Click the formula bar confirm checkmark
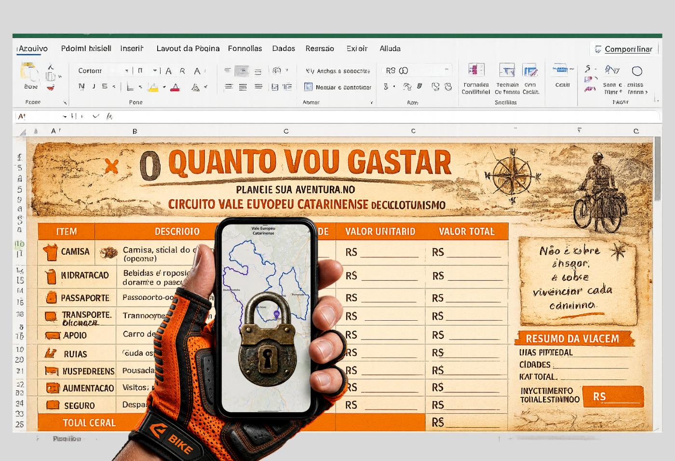Image resolution: width=675 pixels, height=461 pixels. coord(95,116)
